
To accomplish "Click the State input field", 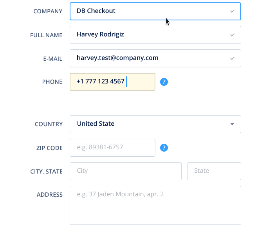I will click(214, 171).
